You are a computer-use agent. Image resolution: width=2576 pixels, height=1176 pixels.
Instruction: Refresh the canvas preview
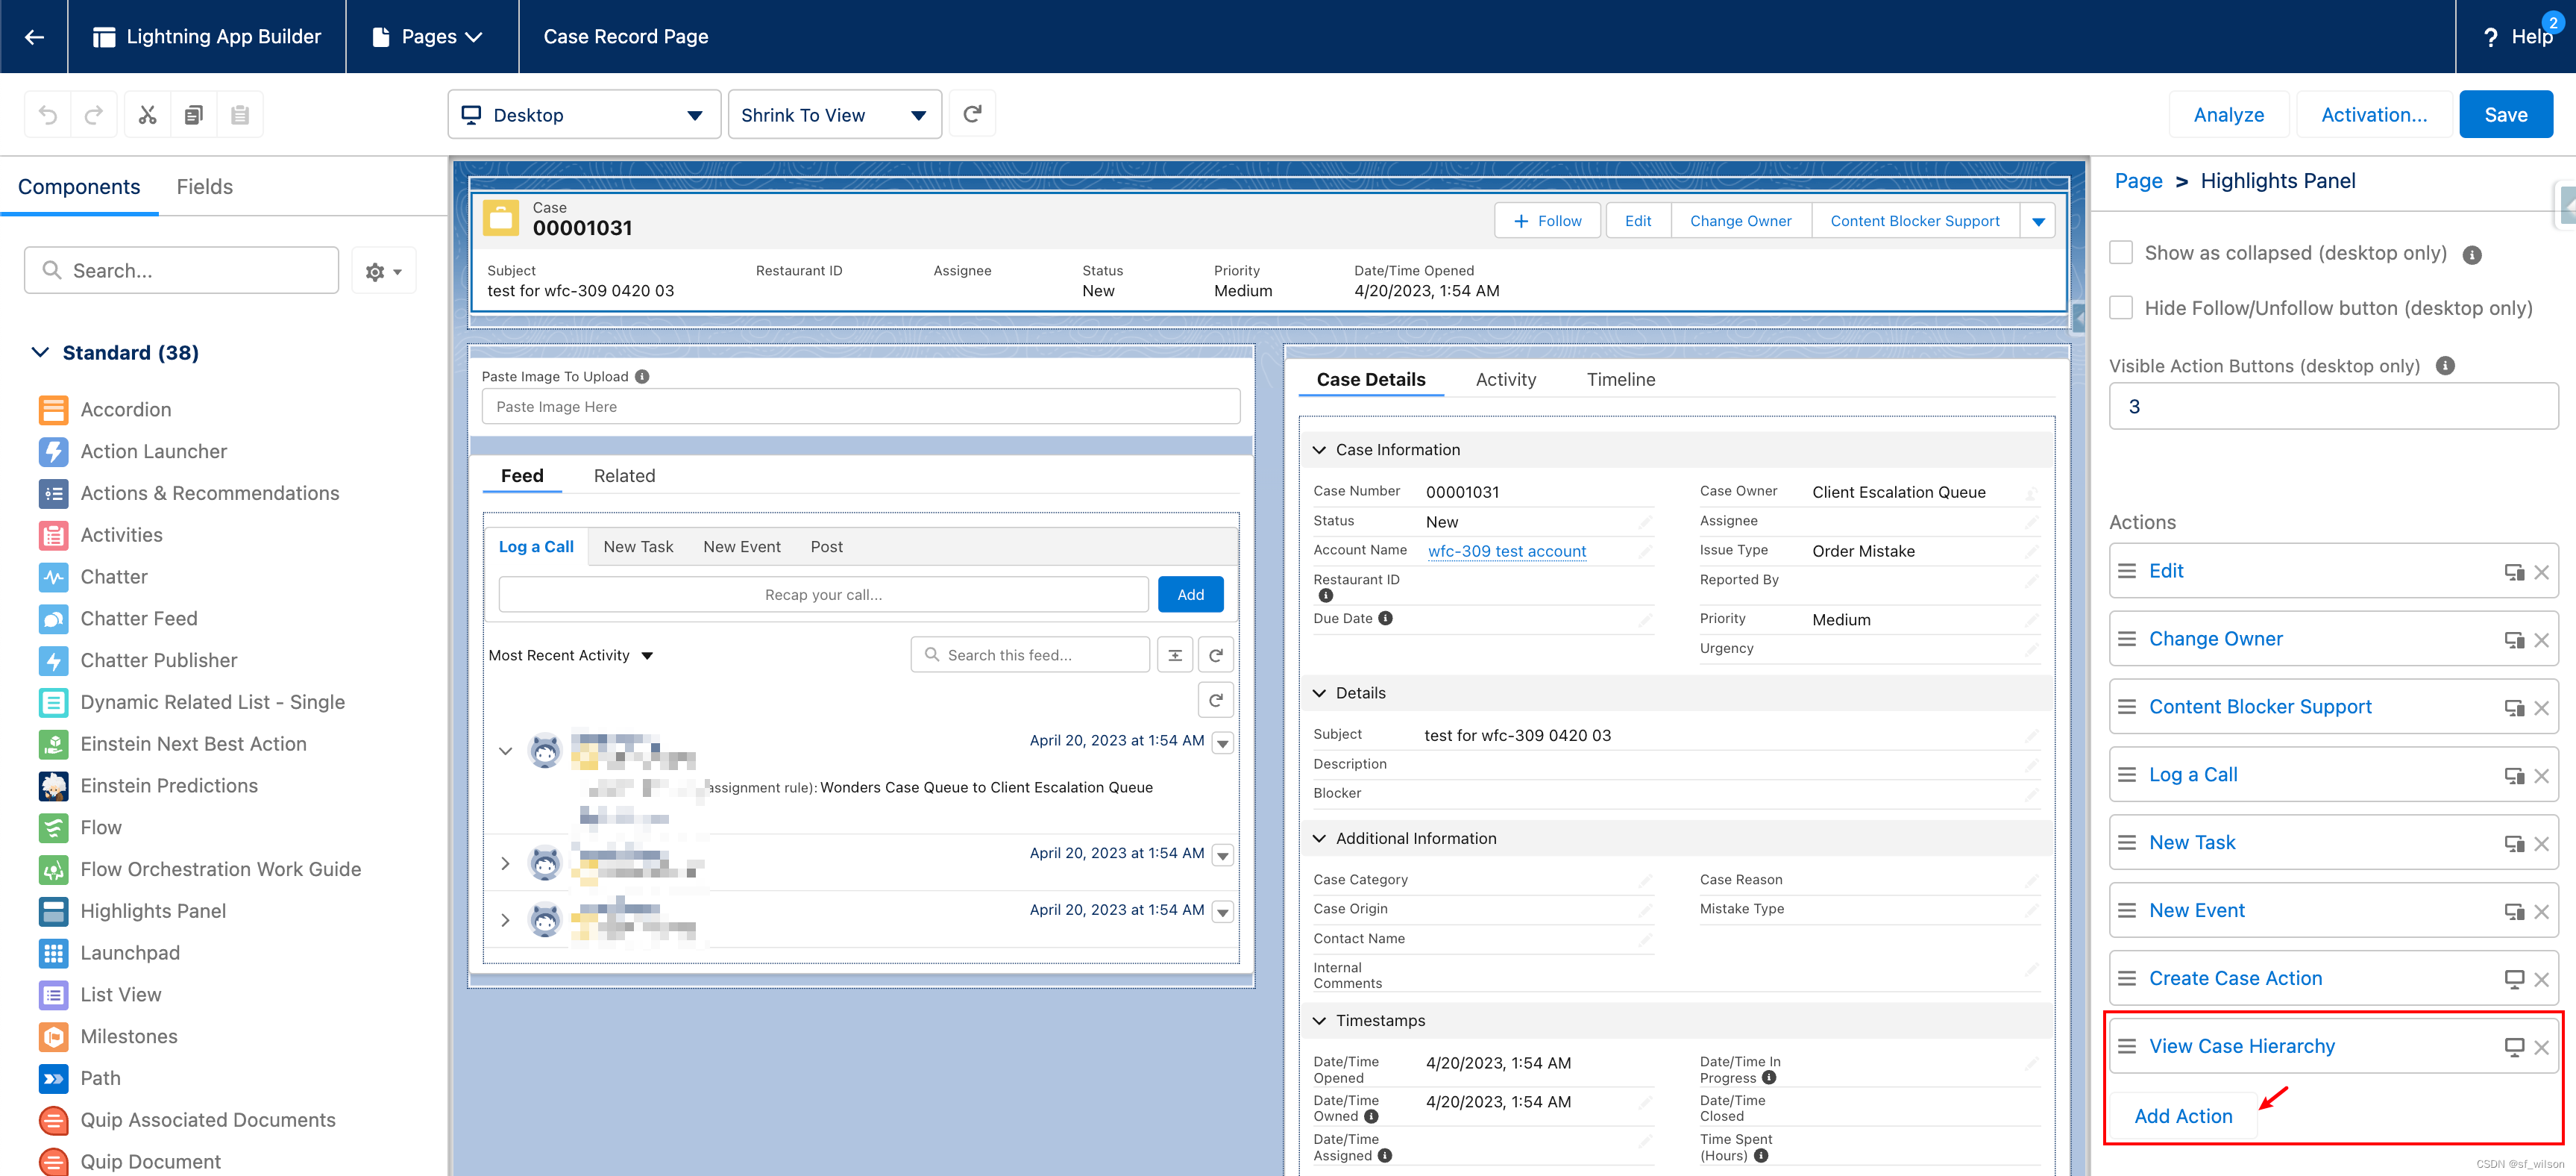click(x=972, y=114)
